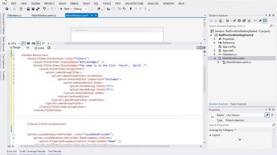The width and height of the screenshot is (277, 155).
Task: Open the TELERIK menu
Action: pyautogui.click(x=35, y=3)
